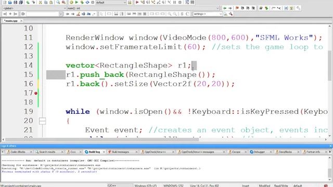The width and height of the screenshot is (333, 187).
Task: Click the Rebuild icon
Action: [x=87, y=2]
